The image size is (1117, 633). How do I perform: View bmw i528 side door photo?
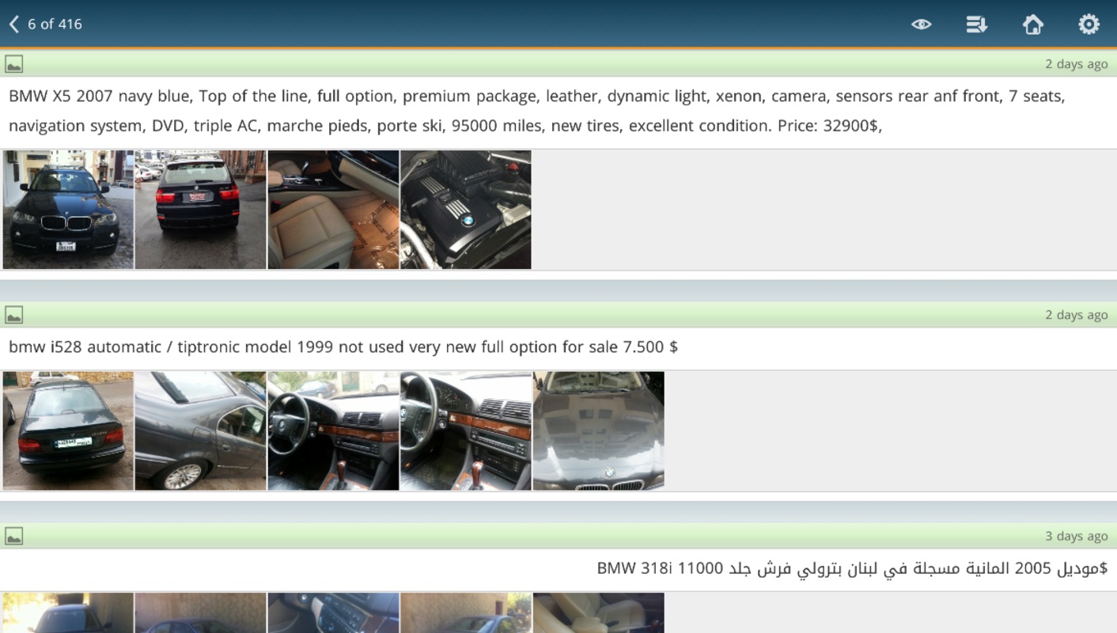(200, 431)
